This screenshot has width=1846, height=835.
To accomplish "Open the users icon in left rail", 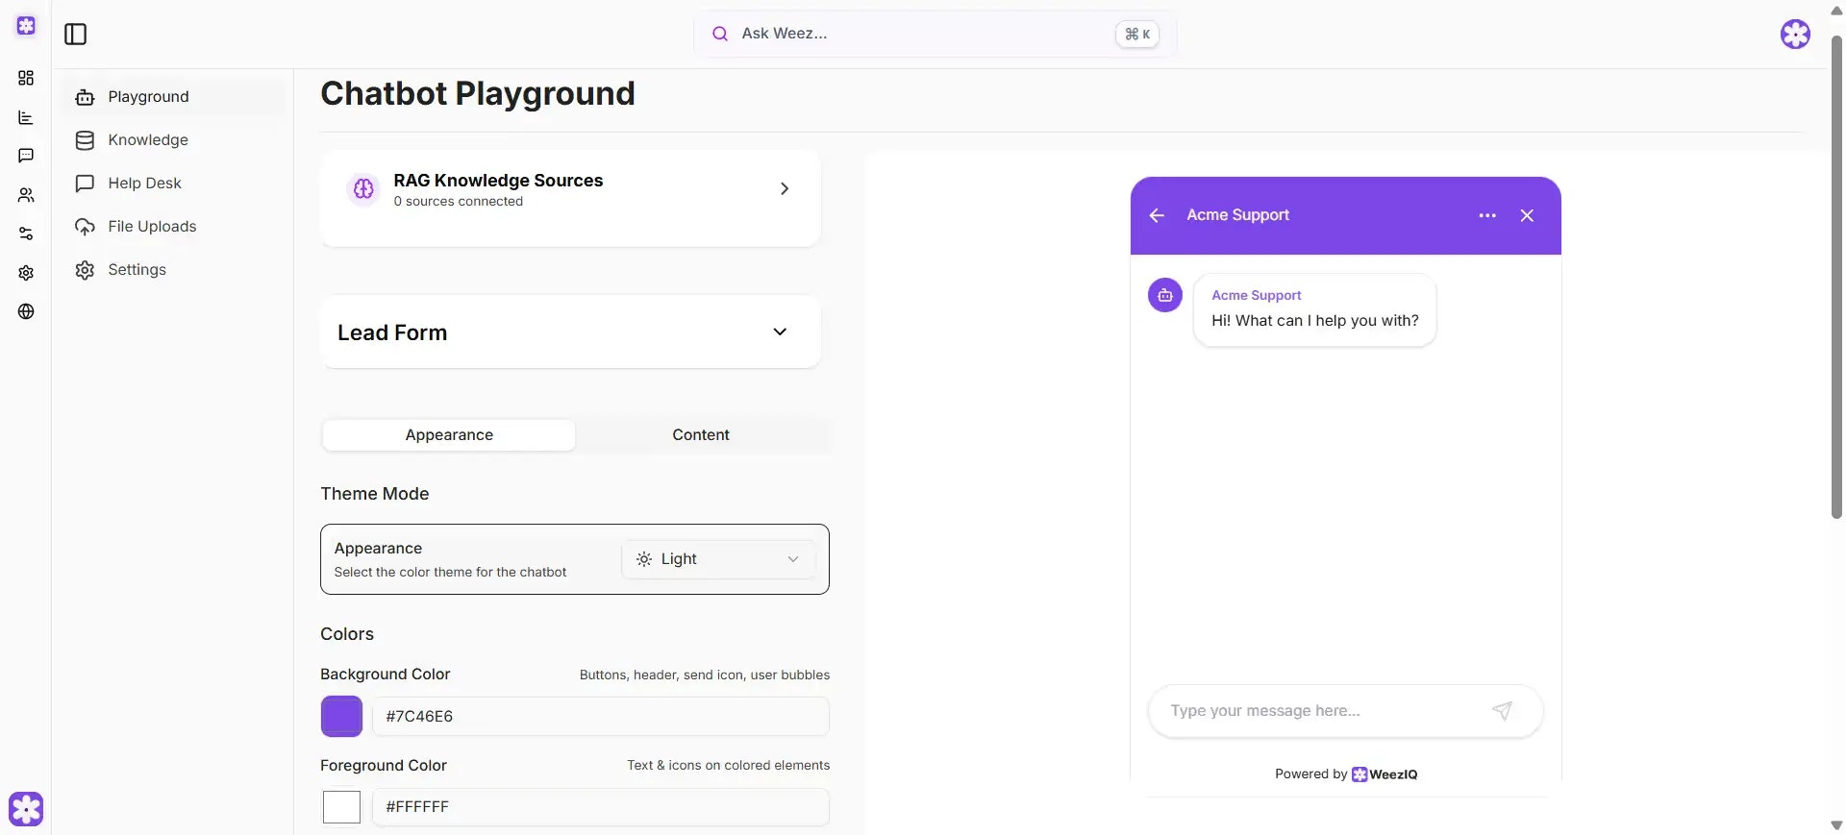I will (26, 195).
